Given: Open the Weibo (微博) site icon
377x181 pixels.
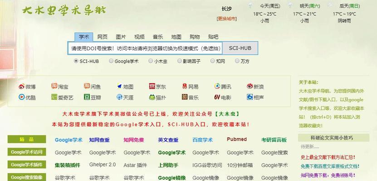Looking at the screenshot, I should (x=22, y=86).
